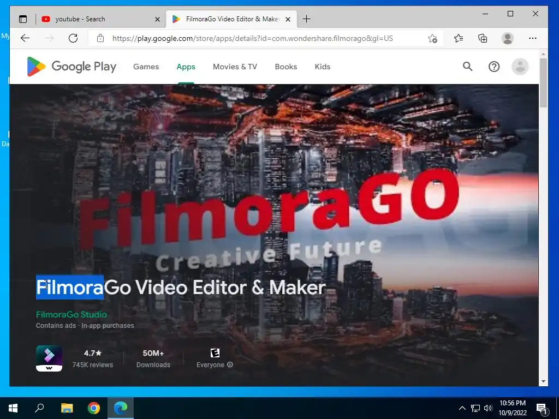The height and width of the screenshot is (419, 559).
Task: Open network status in system tray
Action: pyautogui.click(x=475, y=408)
